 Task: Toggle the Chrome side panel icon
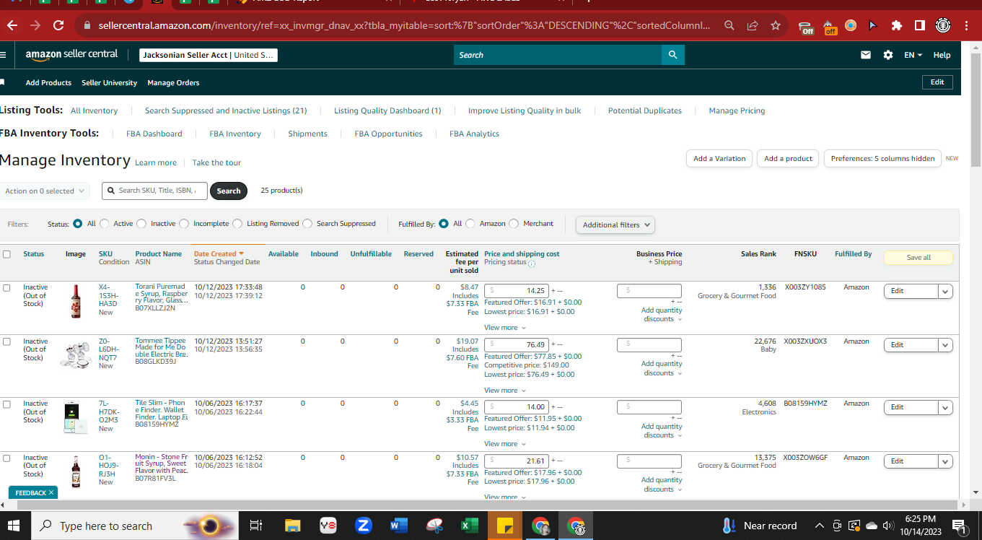click(x=920, y=25)
